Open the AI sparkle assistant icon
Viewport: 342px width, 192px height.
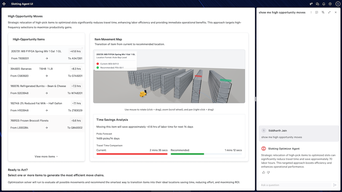pos(311,4)
